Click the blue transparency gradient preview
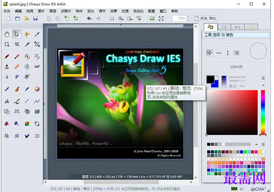 pyautogui.click(x=224, y=81)
